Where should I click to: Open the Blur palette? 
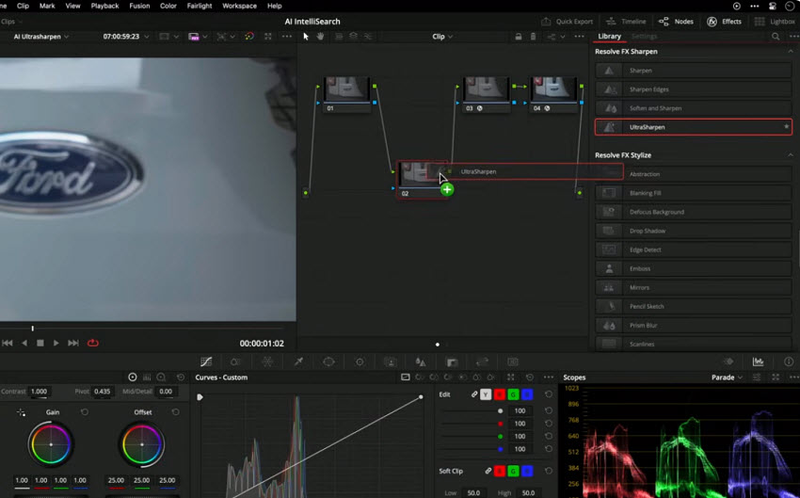click(421, 361)
